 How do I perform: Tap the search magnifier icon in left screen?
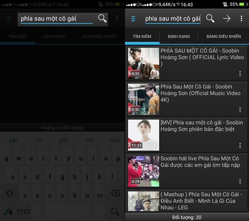click(x=102, y=18)
